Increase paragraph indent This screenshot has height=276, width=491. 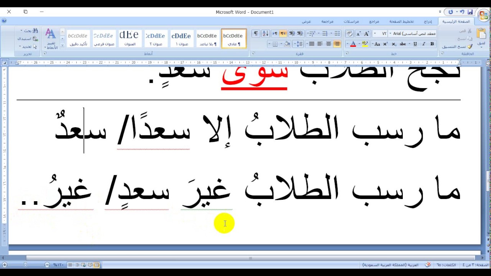click(292, 33)
